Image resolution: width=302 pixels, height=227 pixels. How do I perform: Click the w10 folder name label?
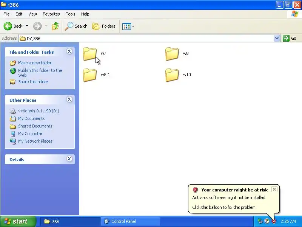187,75
